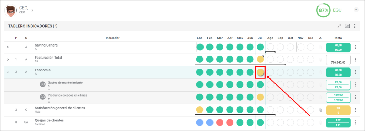Click the Economia meta 70,00 / 50,00 box

click(338, 72)
